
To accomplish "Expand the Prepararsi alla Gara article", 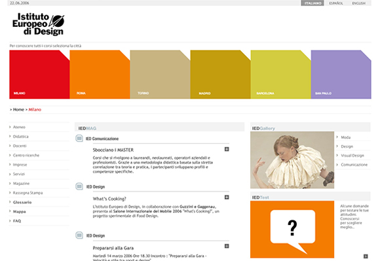I will coord(227,246).
